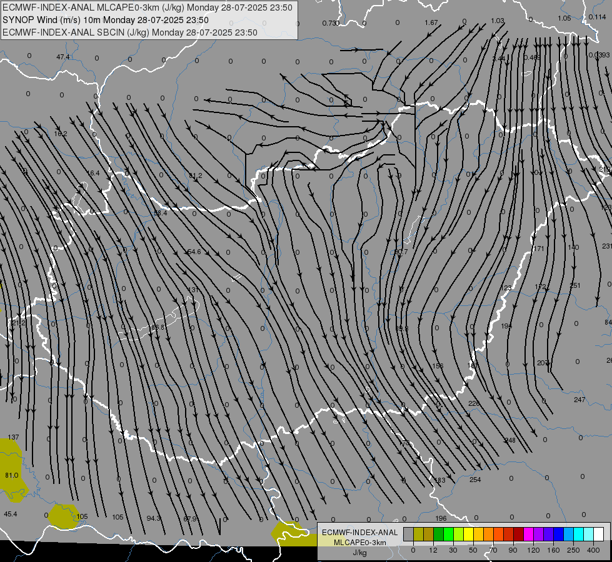Click the map value 137
The image size is (612, 562).
tap(13, 437)
